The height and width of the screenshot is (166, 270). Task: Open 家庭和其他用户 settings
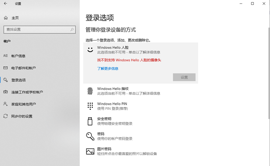click(23, 104)
